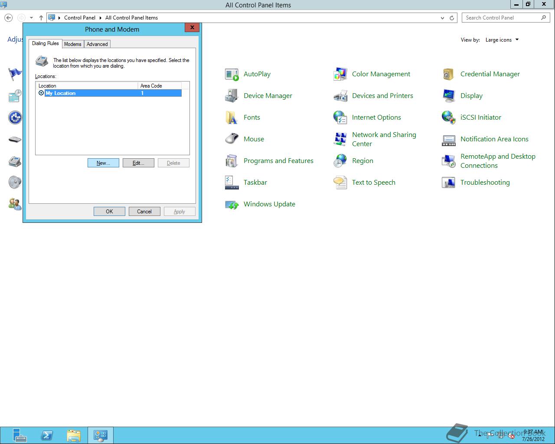Switch to the Modems tab
Image resolution: width=555 pixels, height=444 pixels.
click(x=72, y=44)
